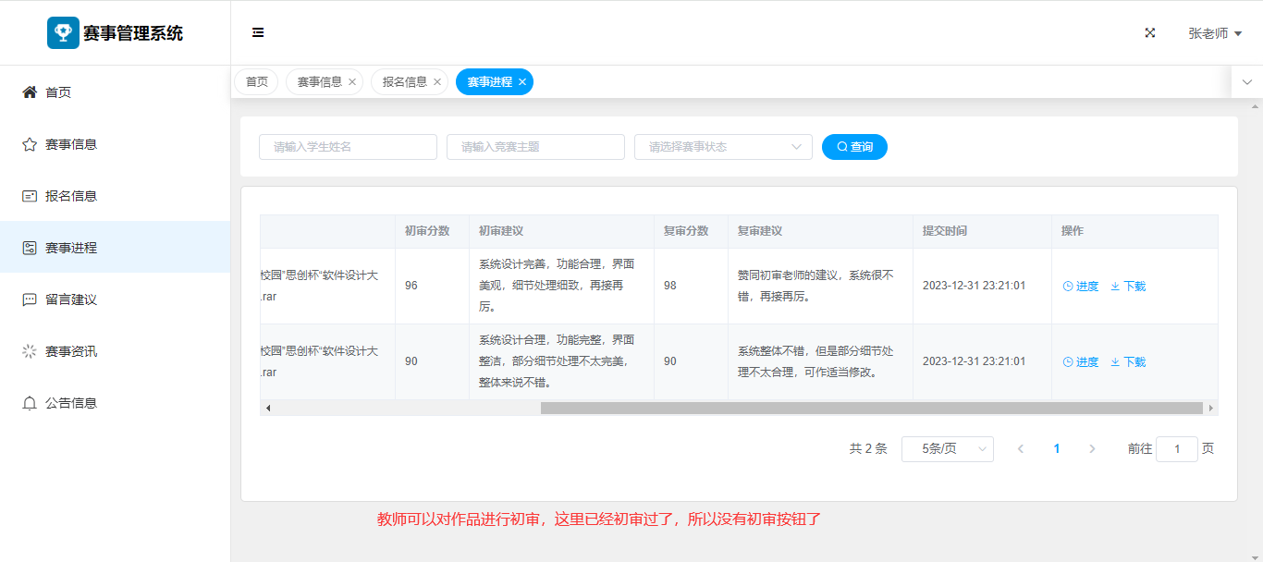The height and width of the screenshot is (562, 1263).
Task: Switch to the 首页 tab
Action: point(256,82)
